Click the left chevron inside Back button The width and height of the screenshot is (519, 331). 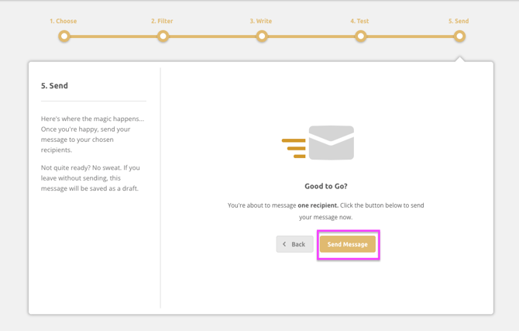tap(284, 244)
